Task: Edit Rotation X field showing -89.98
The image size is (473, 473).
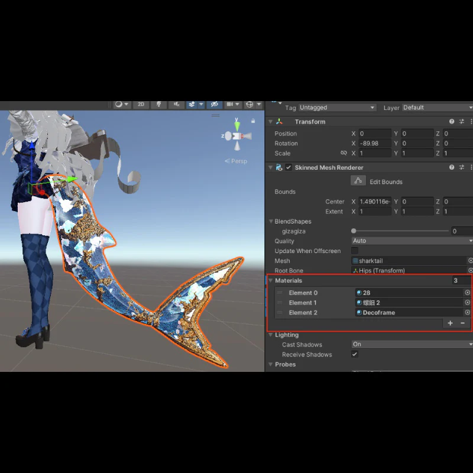Action: pyautogui.click(x=375, y=143)
